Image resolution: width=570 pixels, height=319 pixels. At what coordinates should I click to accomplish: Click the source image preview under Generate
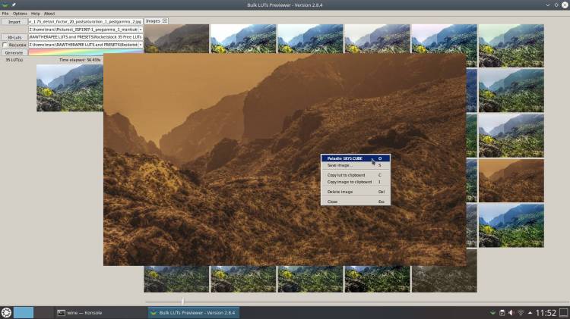coord(69,88)
